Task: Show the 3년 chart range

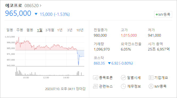Action: click(x=70, y=30)
